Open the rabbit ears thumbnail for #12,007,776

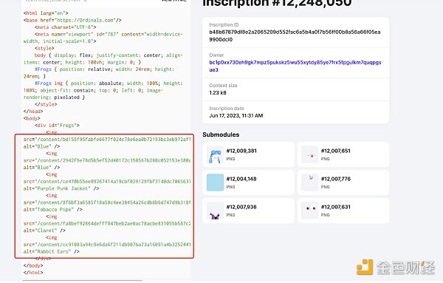[309, 183]
